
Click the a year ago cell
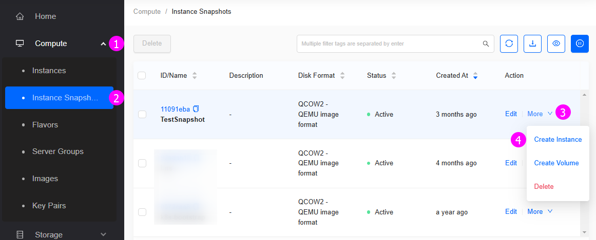tap(452, 212)
